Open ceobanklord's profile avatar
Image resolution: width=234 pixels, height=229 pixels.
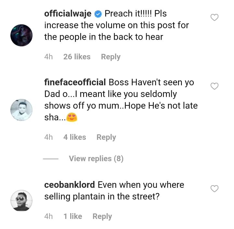coord(22,200)
